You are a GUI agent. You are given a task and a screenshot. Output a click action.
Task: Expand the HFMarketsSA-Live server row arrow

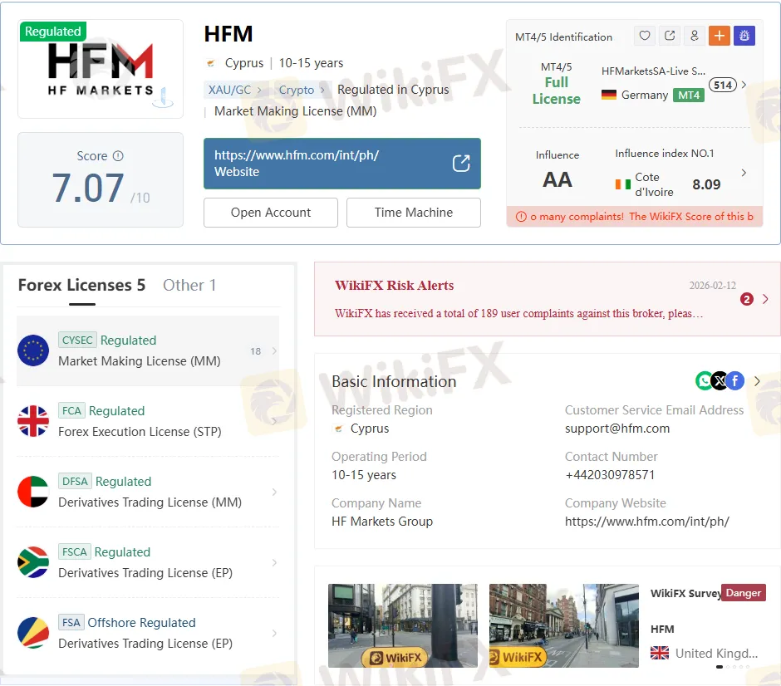[744, 85]
